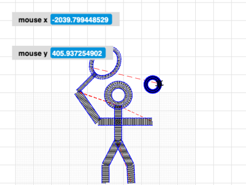Click the dark square where torso meets arms
This screenshot has width=246, height=185.
(x=118, y=122)
